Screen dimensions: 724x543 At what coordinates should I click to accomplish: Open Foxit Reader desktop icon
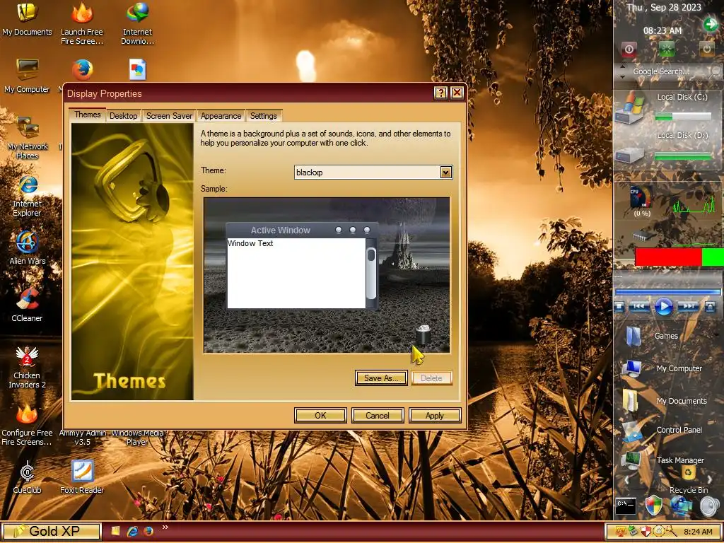[82, 477]
